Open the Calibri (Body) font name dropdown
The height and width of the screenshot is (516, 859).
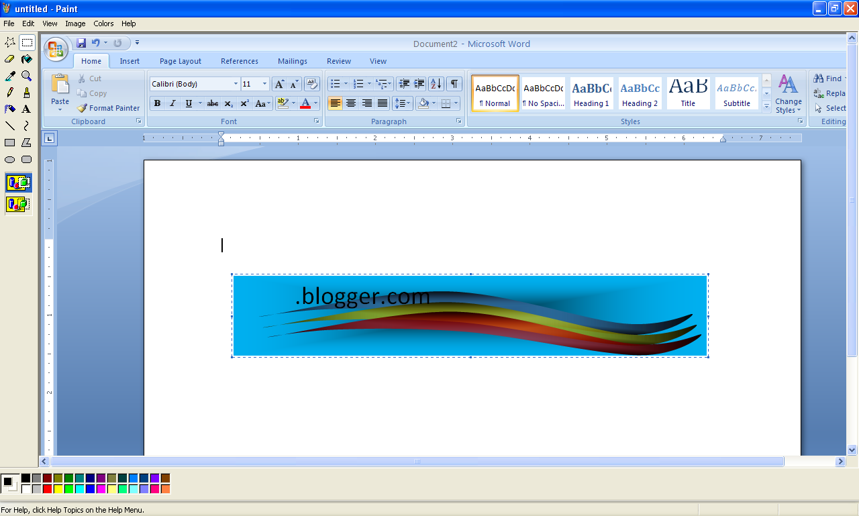(x=236, y=84)
